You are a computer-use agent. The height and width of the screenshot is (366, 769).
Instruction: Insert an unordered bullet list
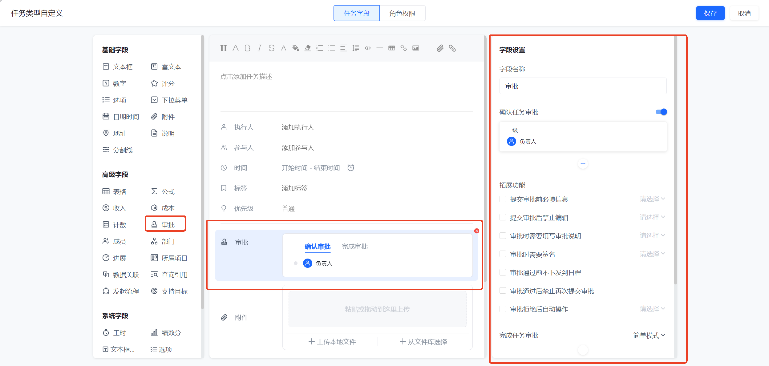tap(332, 48)
